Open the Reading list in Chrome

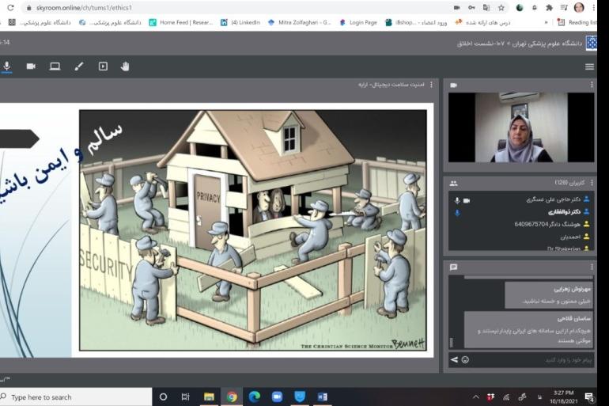click(577, 22)
